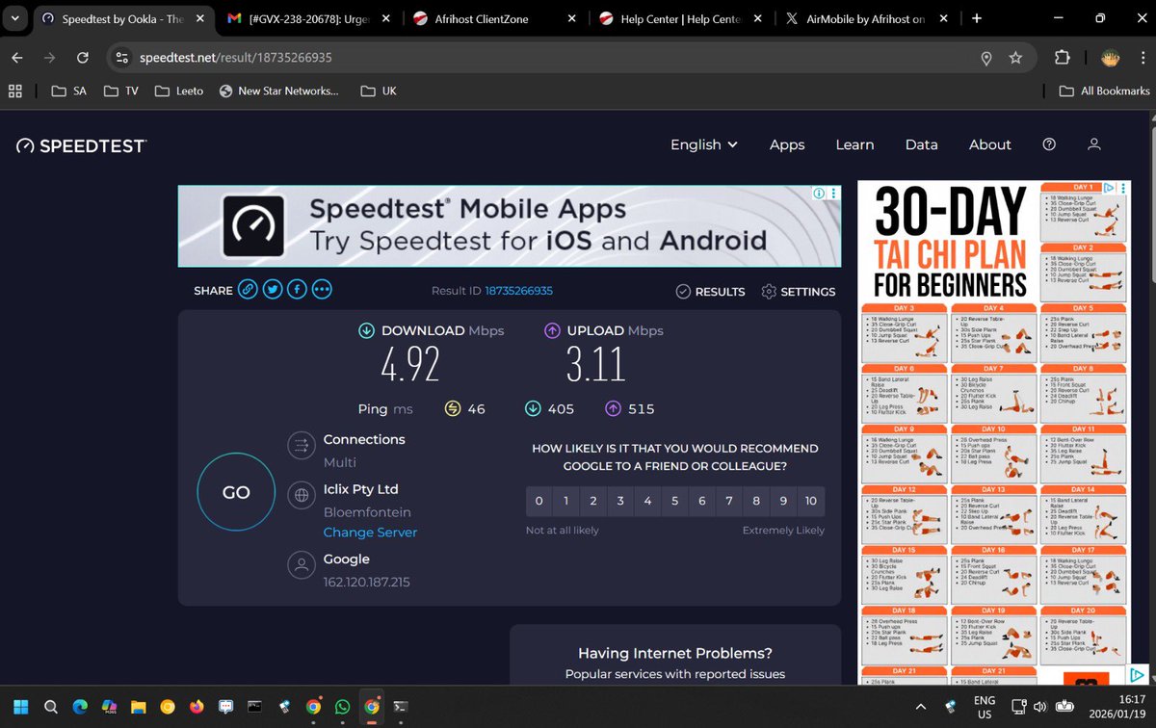Rate recommendation score 9
The height and width of the screenshot is (728, 1156).
coord(783,501)
